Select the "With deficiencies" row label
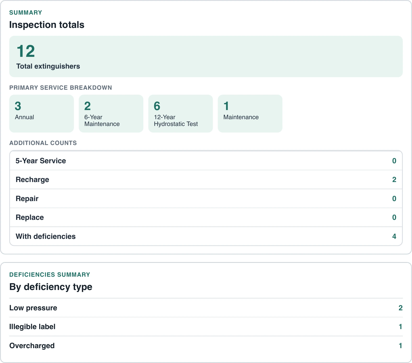Image resolution: width=412 pixels, height=363 pixels. (46, 236)
